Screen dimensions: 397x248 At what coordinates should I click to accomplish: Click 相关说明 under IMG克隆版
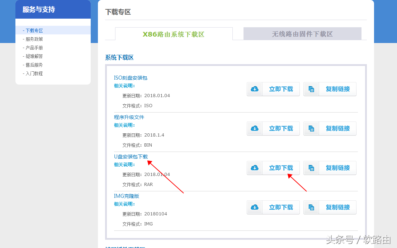point(124,204)
